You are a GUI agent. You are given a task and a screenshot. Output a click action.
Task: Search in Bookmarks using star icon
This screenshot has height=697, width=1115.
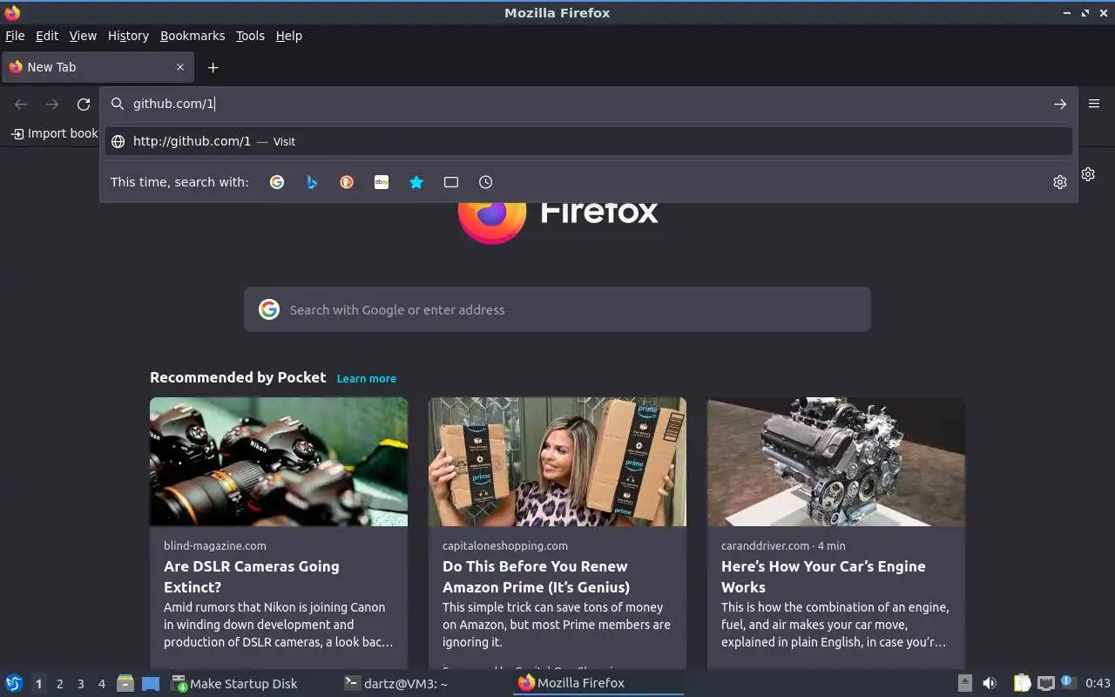click(x=416, y=182)
